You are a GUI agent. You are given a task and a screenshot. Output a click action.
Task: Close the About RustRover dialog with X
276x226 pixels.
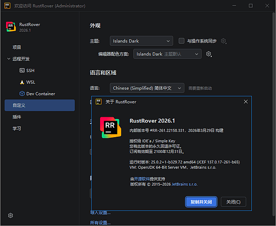tap(246, 102)
